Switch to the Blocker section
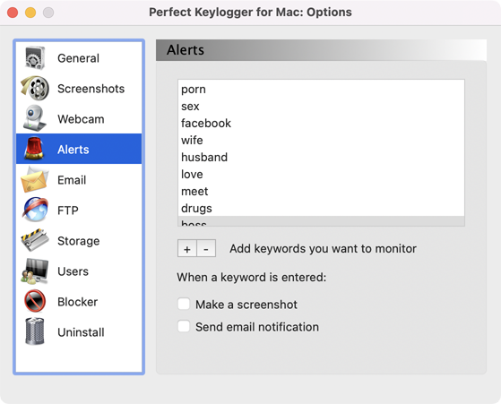The width and height of the screenshot is (501, 404). pos(78,302)
